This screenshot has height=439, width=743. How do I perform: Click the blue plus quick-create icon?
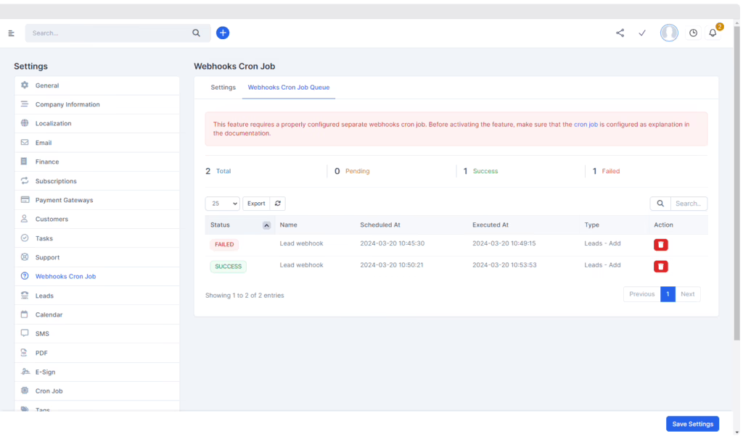(x=223, y=33)
